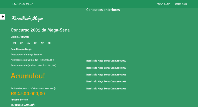The image size is (198, 107).
Task: Select drawn number ball 52
Action: (42, 43)
